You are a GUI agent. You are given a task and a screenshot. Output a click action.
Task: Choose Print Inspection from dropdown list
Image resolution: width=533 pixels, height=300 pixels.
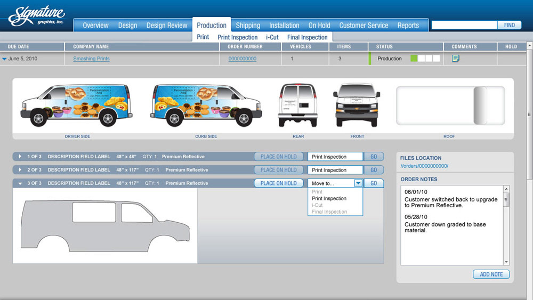(329, 199)
